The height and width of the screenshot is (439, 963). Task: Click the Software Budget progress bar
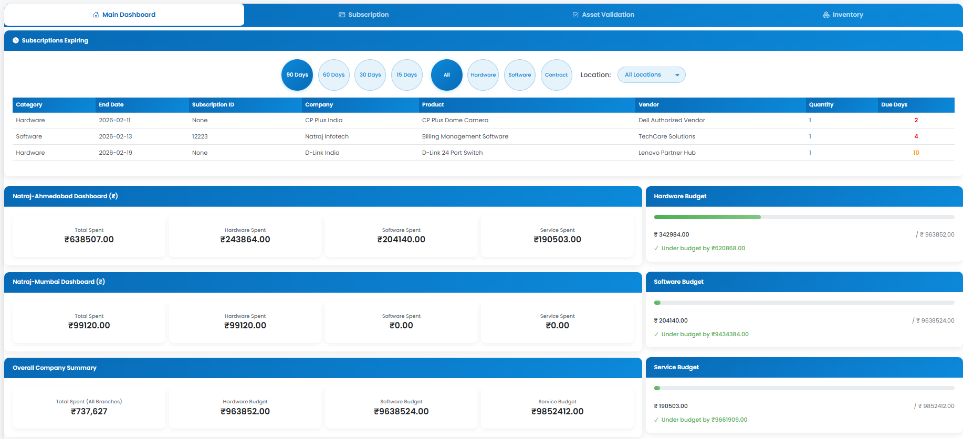(804, 303)
